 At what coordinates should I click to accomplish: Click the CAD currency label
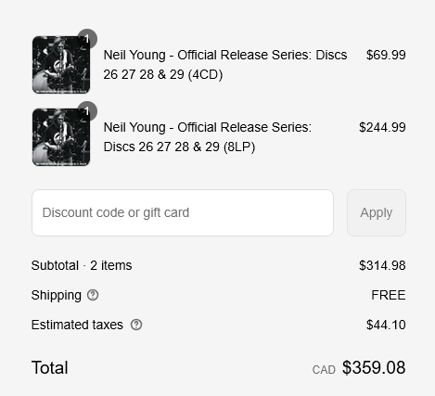[x=324, y=370]
